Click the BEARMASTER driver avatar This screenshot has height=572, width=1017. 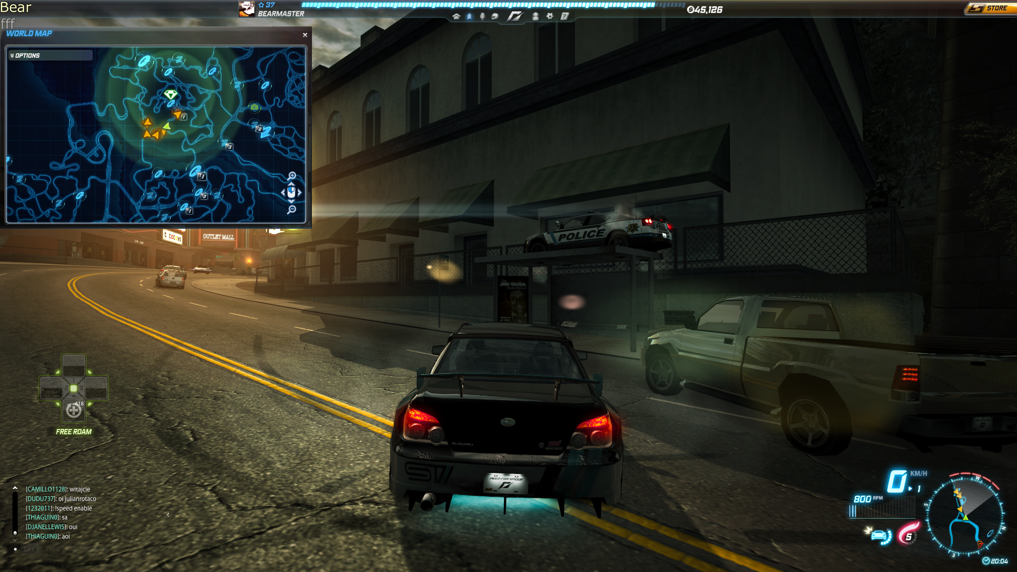point(247,8)
